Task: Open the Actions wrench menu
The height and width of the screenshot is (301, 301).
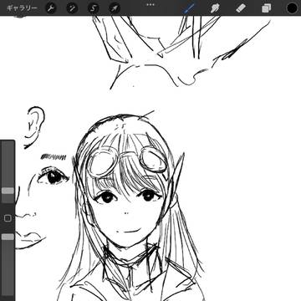Action: [x=51, y=8]
